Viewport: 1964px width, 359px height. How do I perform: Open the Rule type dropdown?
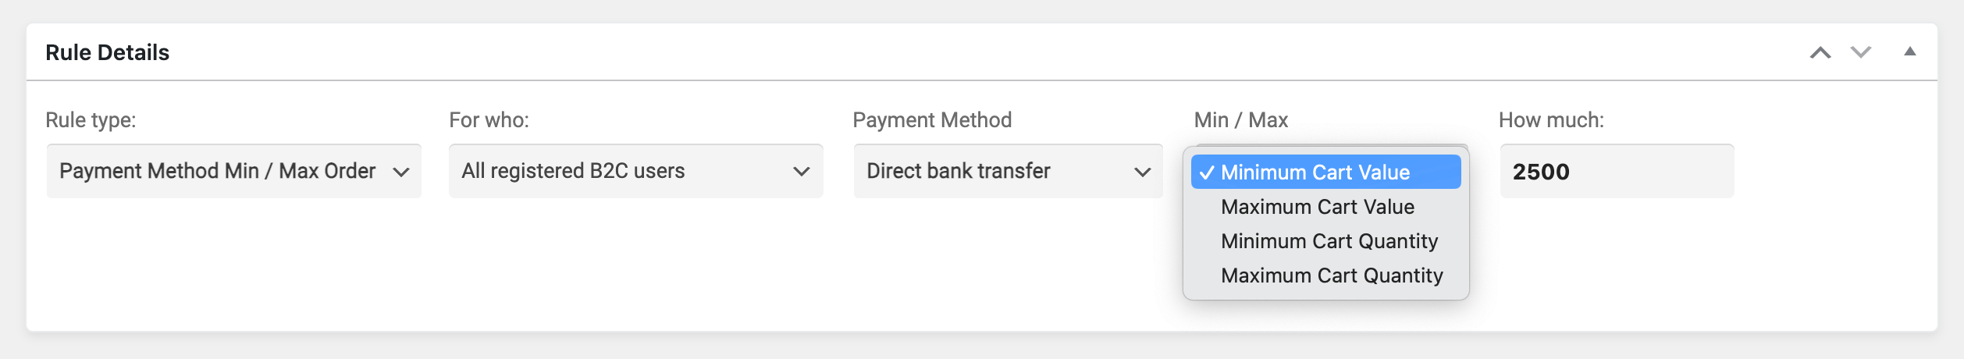pos(234,171)
